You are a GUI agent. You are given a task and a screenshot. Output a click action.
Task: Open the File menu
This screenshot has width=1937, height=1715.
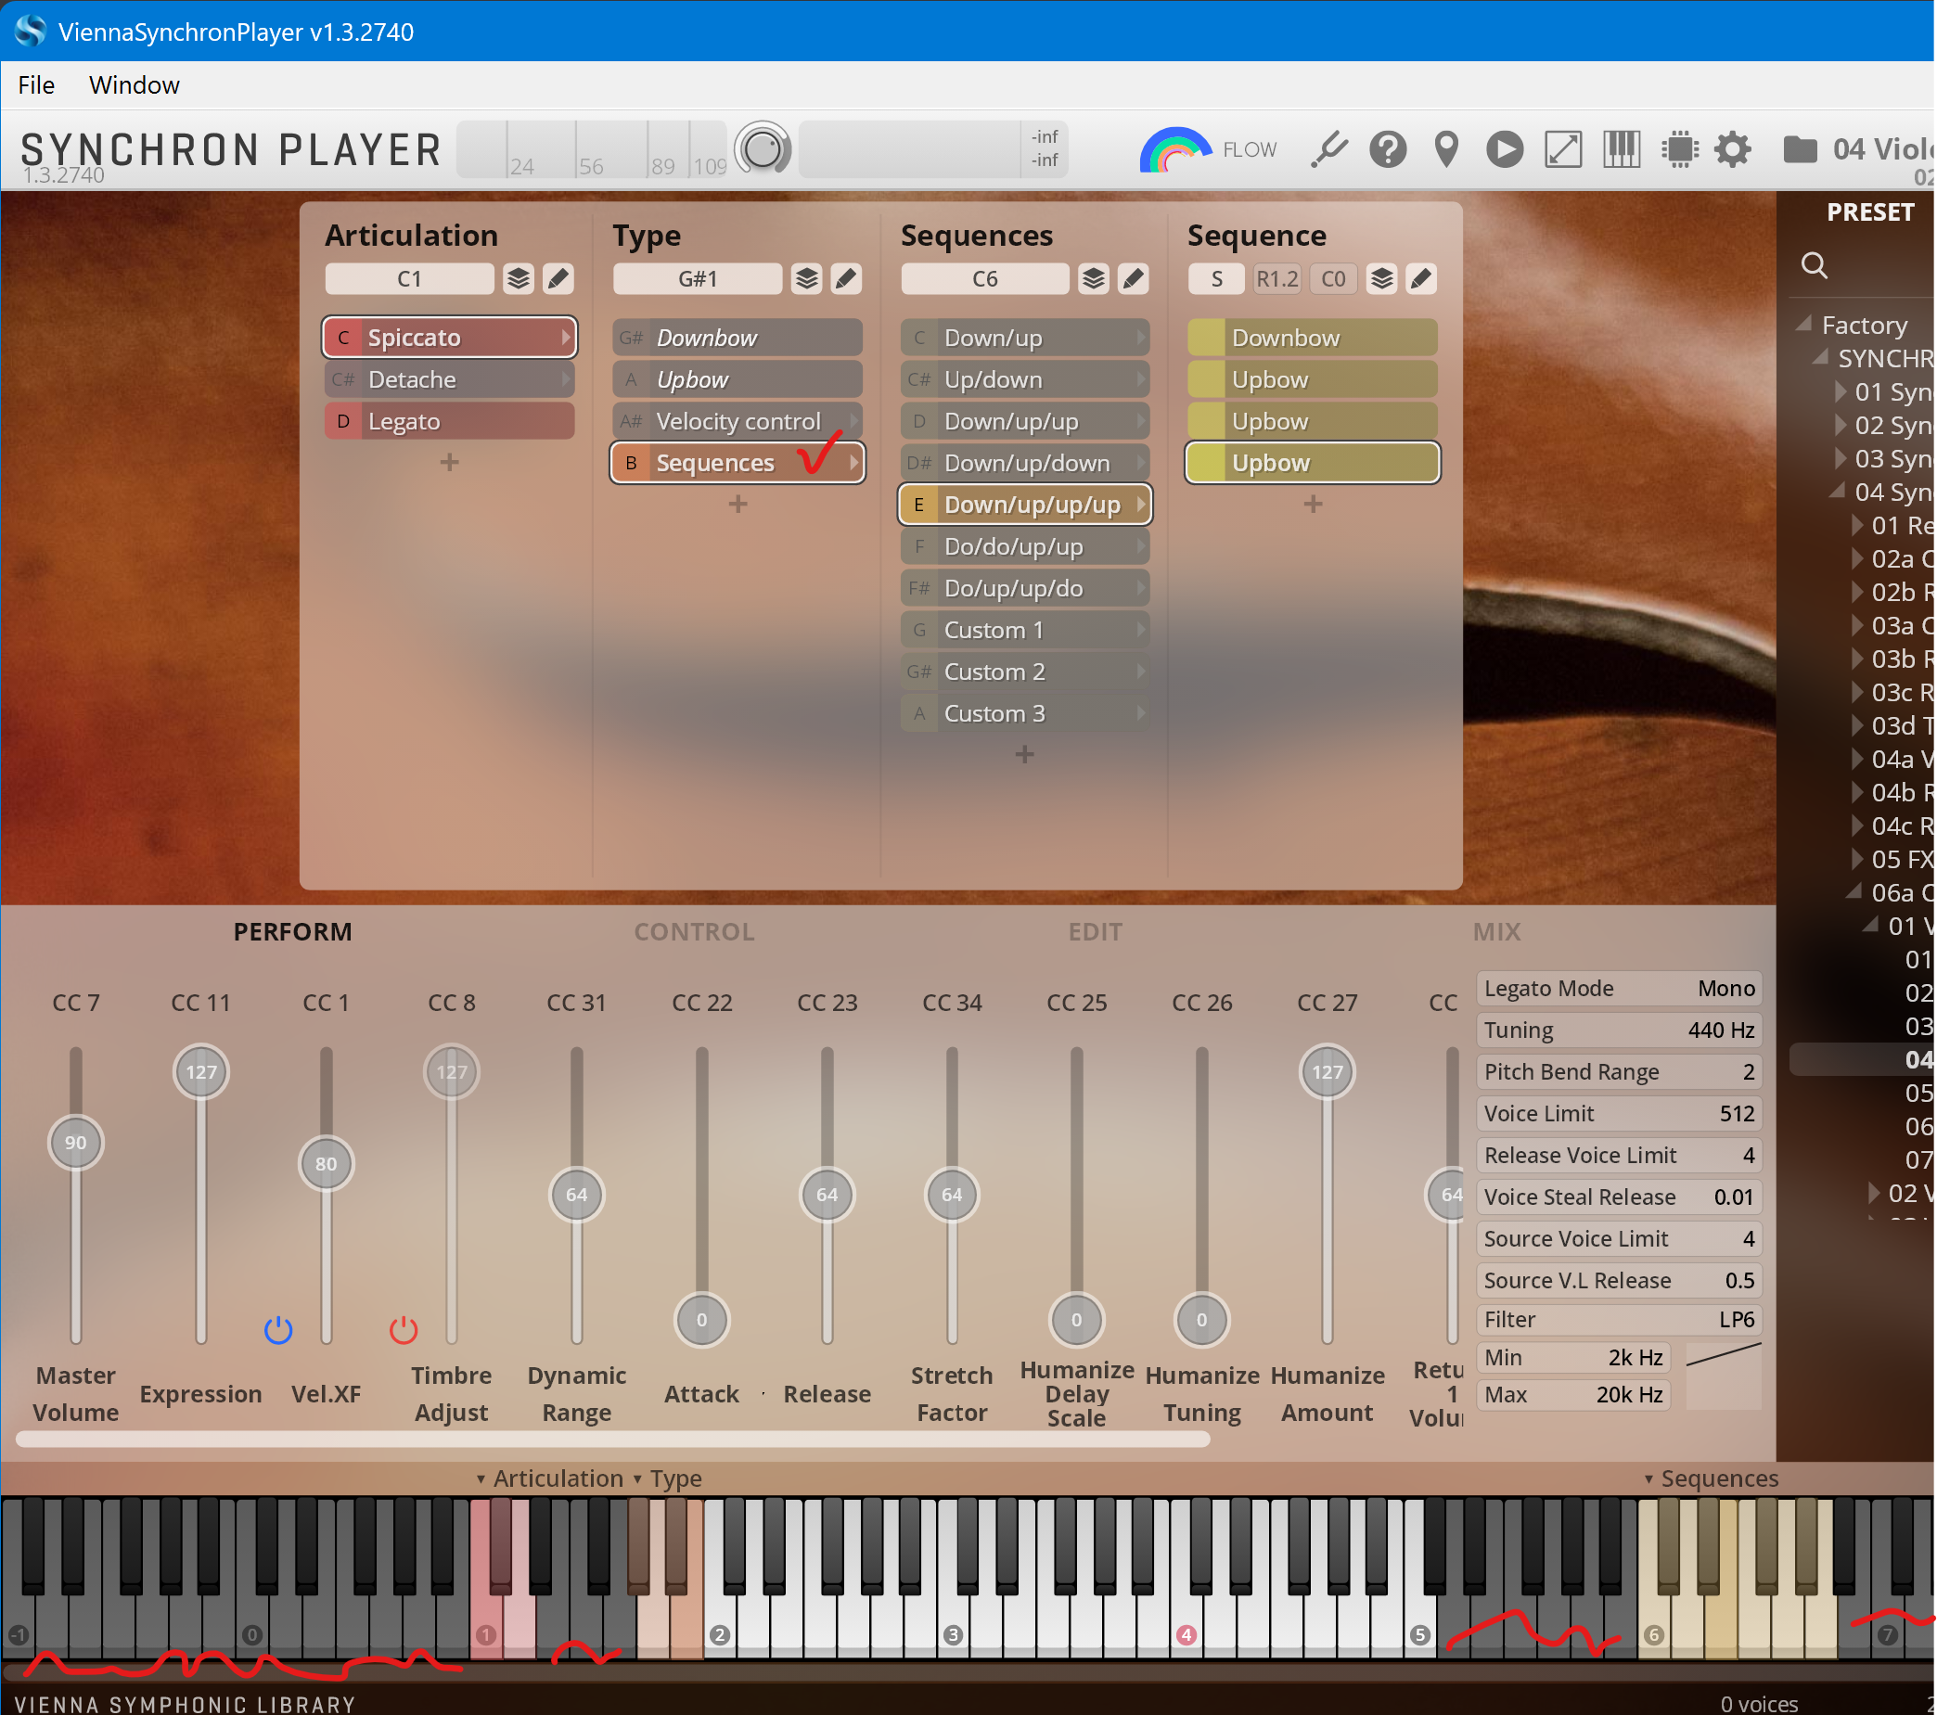[x=36, y=85]
